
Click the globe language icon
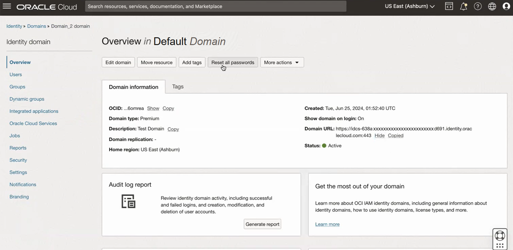pos(492,6)
